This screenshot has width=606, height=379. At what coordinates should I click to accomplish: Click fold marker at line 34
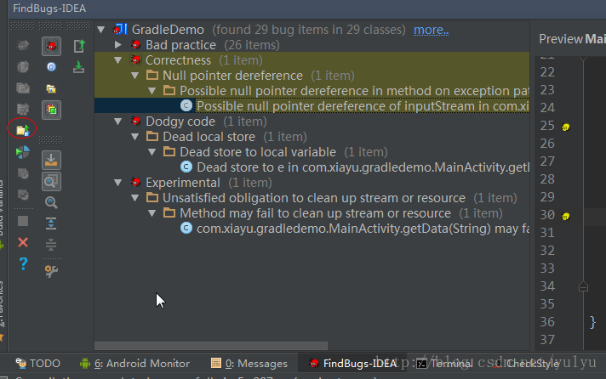coord(583,286)
